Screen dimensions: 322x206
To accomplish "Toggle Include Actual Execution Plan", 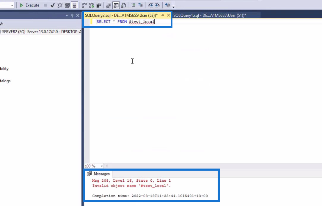I will tap(84, 5).
